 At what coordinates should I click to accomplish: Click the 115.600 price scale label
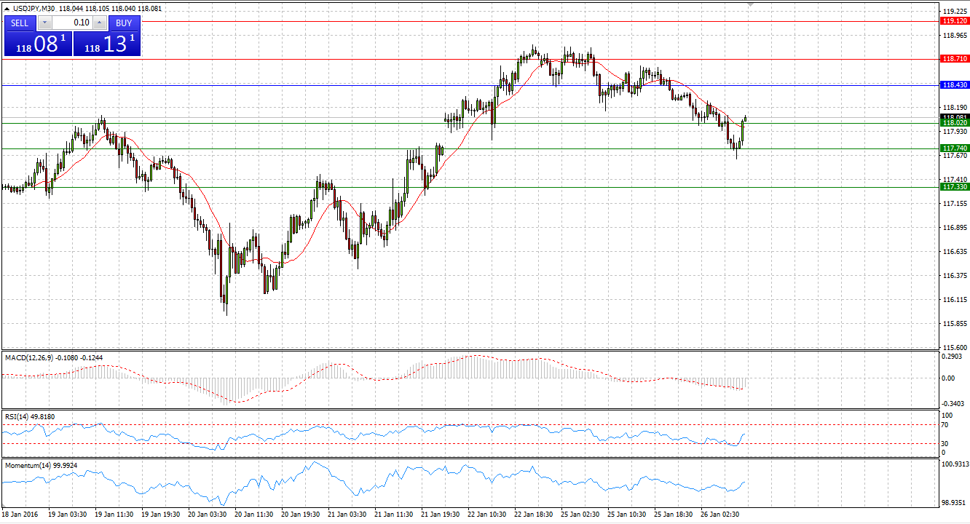[x=954, y=347]
